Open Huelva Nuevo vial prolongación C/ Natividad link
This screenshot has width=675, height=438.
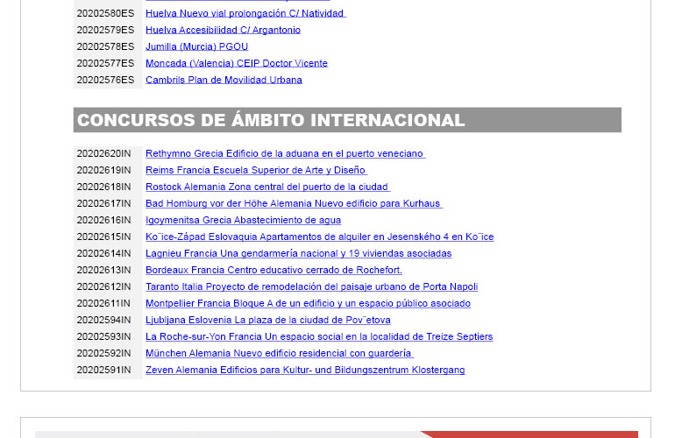[x=245, y=13]
